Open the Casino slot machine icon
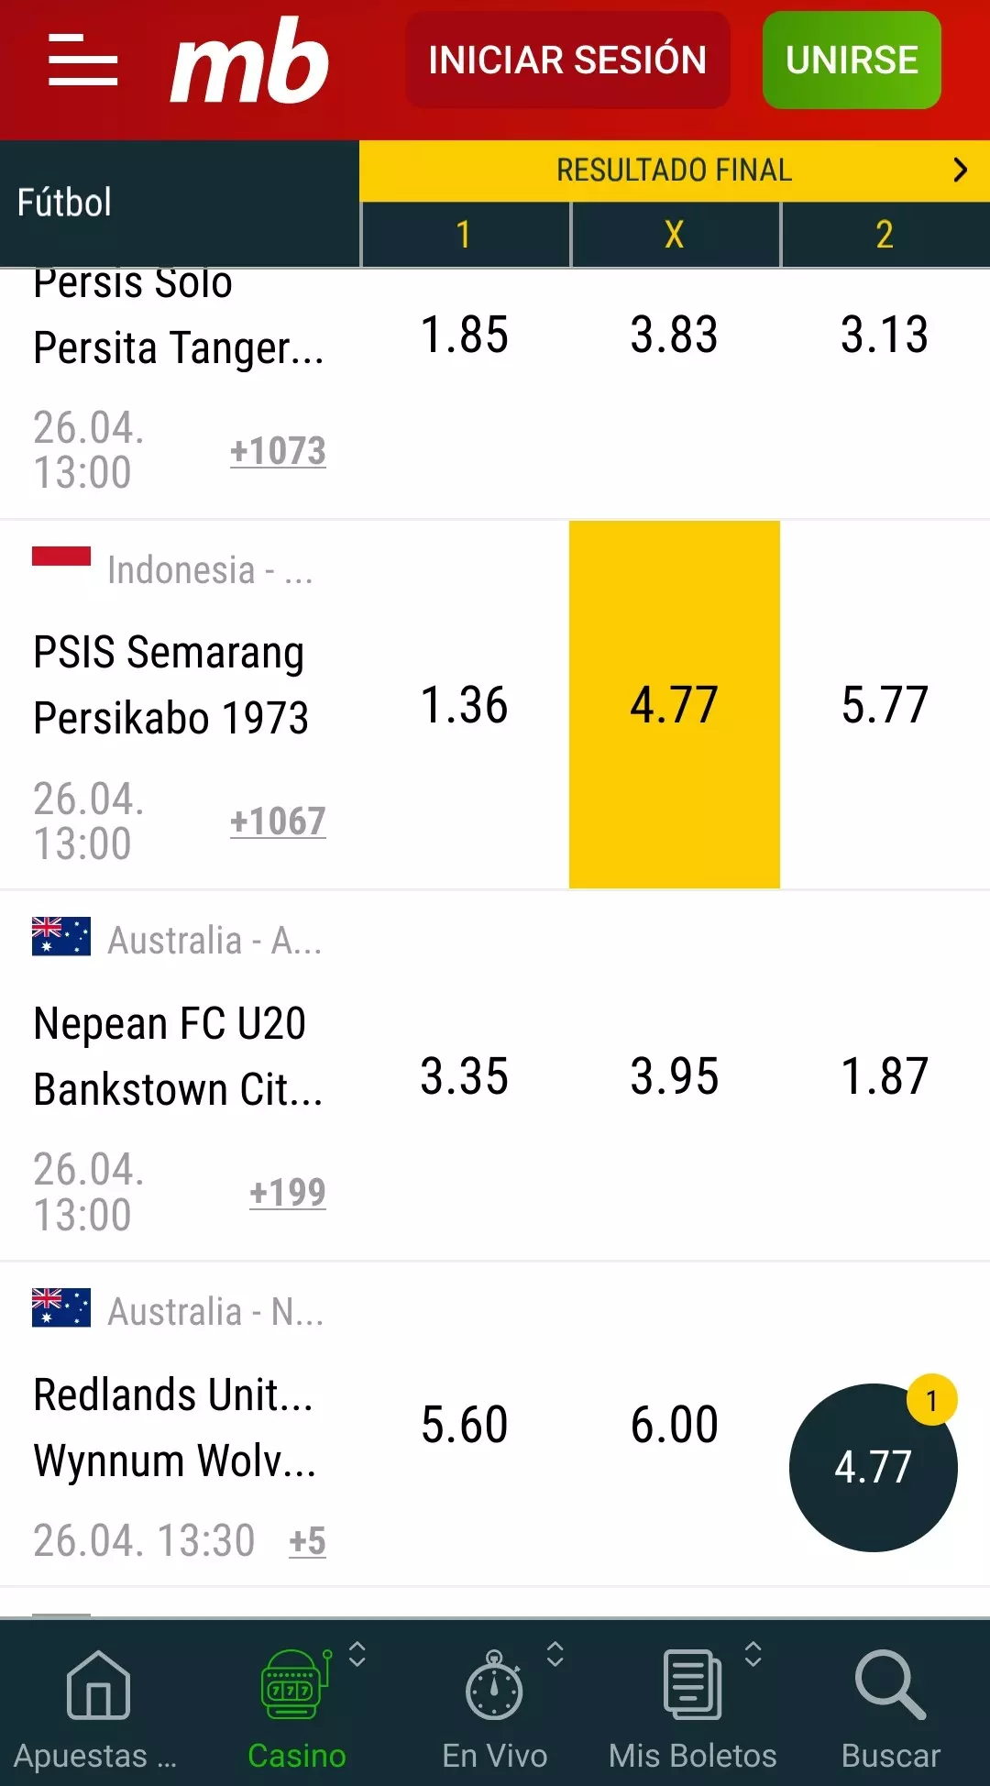This screenshot has width=990, height=1786. [295, 1683]
